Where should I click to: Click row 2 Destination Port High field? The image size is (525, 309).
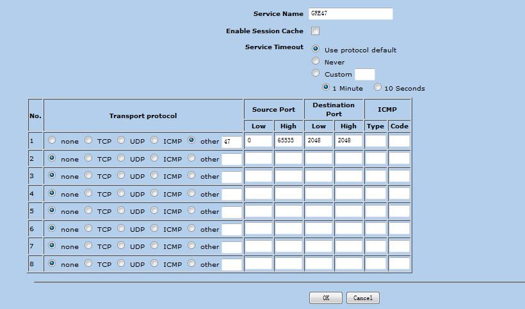pos(348,158)
